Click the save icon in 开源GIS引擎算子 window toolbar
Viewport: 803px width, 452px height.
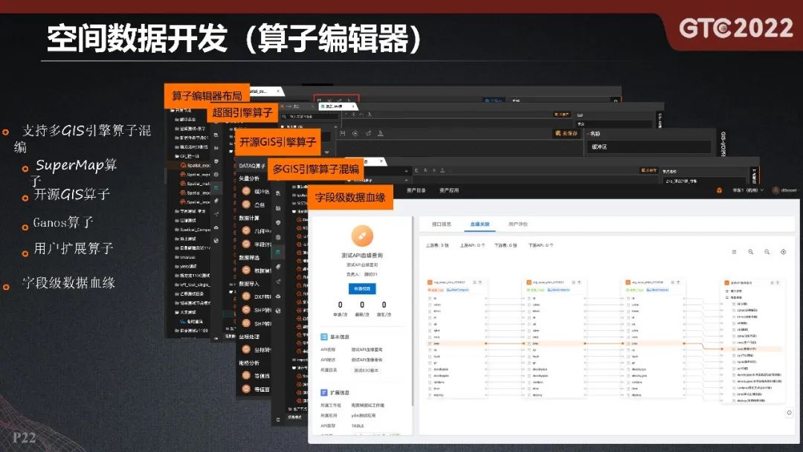coord(342,133)
